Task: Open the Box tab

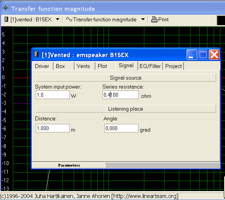Action: click(x=60, y=66)
